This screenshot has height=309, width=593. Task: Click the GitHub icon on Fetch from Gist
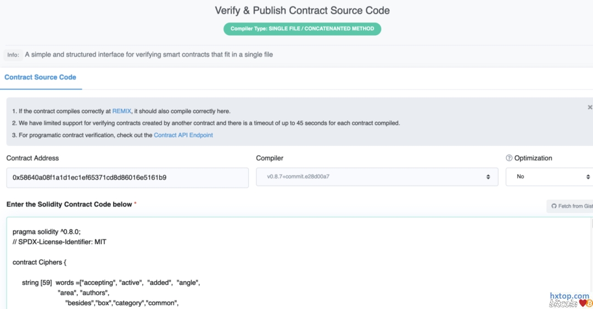[x=553, y=206]
